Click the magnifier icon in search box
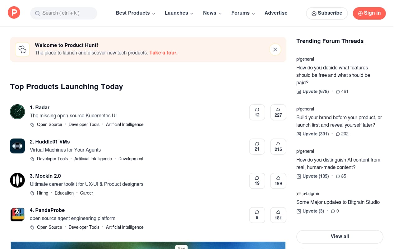 38,13
